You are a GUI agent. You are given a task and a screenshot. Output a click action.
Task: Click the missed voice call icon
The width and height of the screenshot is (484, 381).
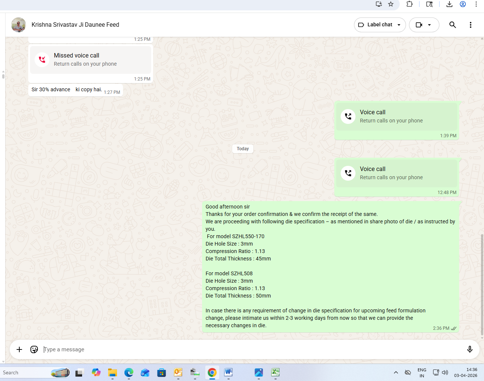42,59
